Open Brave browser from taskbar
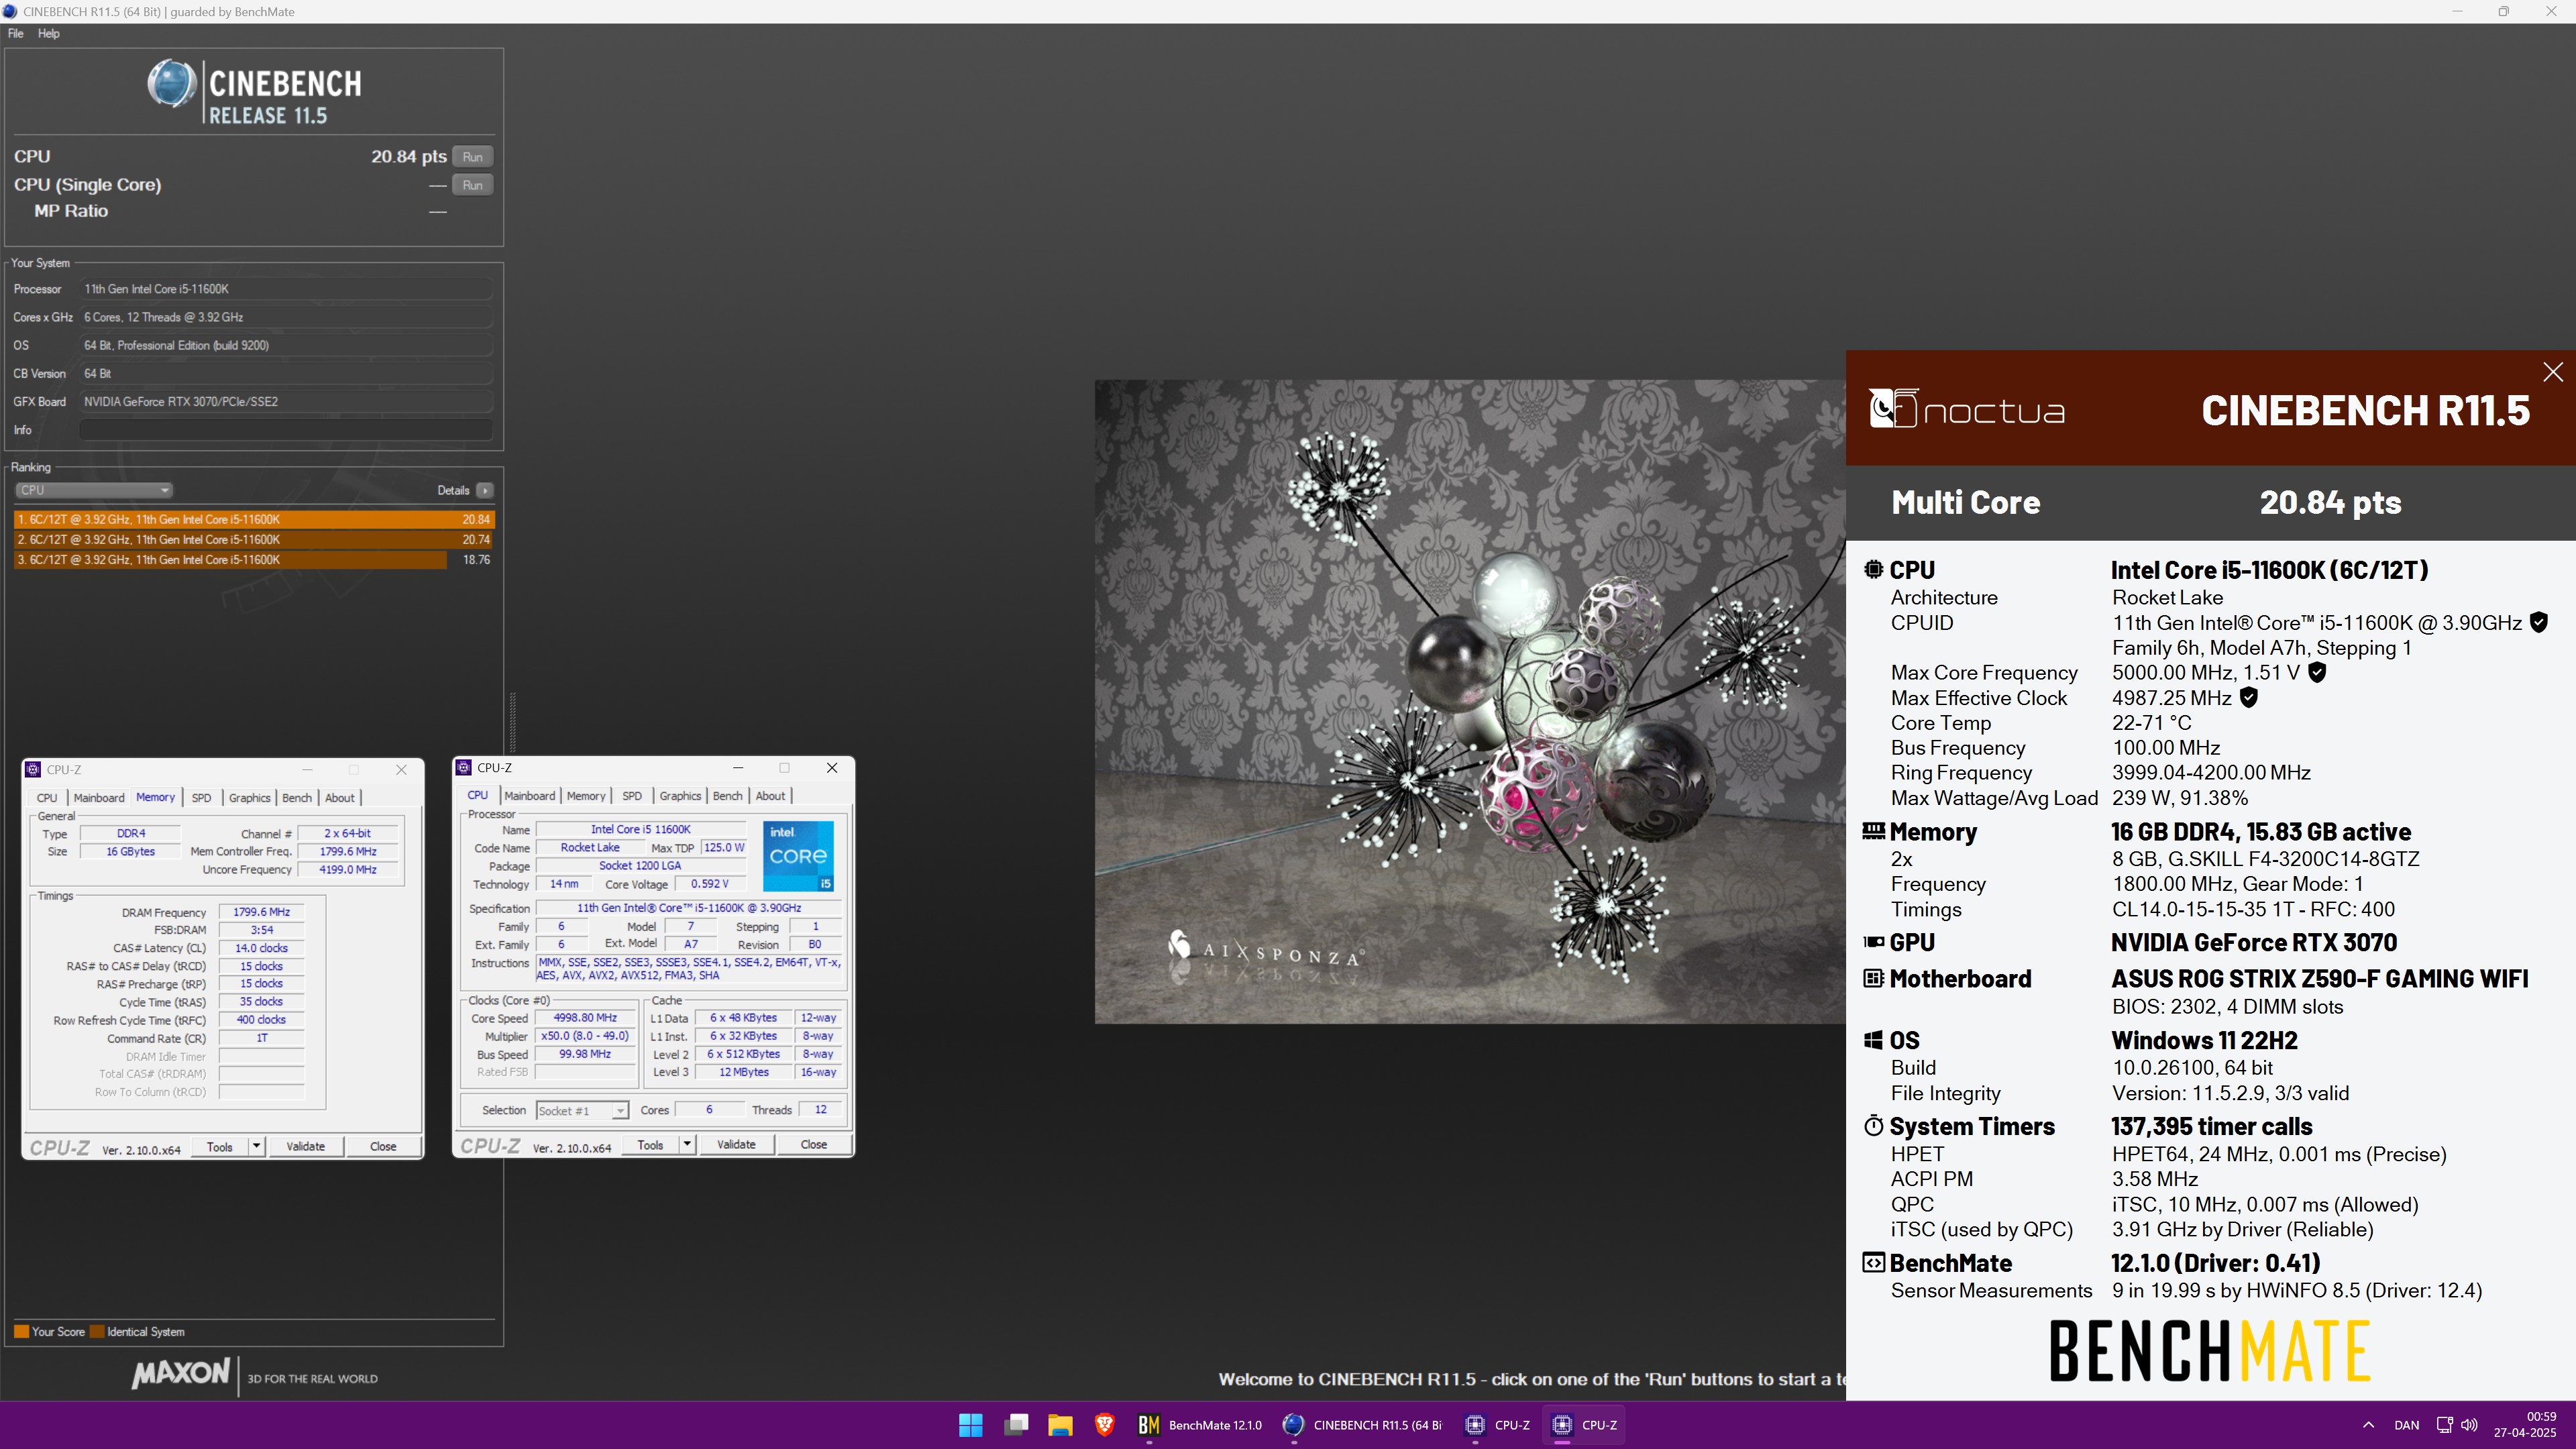The image size is (2576, 1449). tap(1104, 1425)
